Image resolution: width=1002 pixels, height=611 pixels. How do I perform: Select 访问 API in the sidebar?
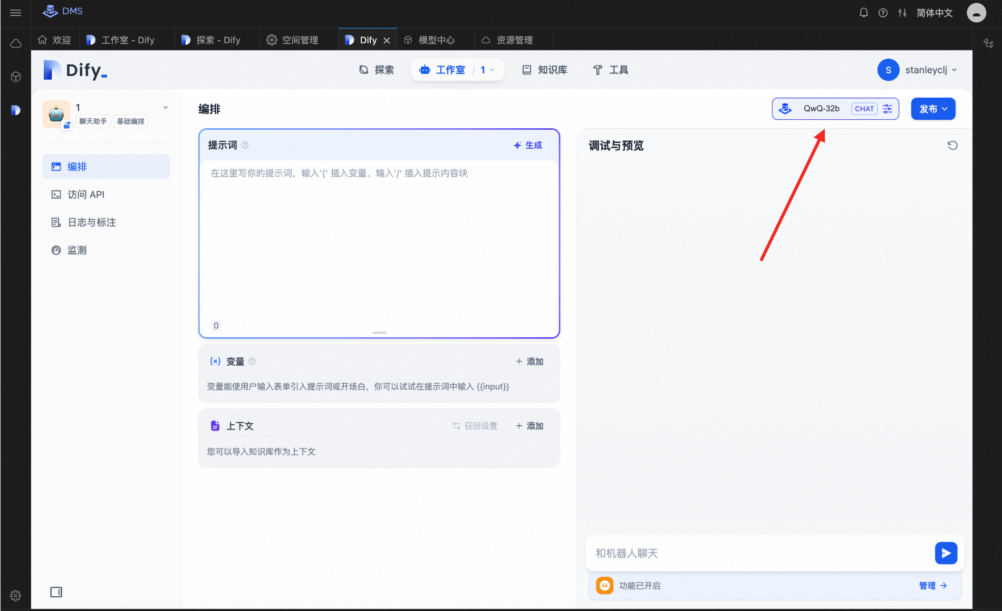click(106, 195)
